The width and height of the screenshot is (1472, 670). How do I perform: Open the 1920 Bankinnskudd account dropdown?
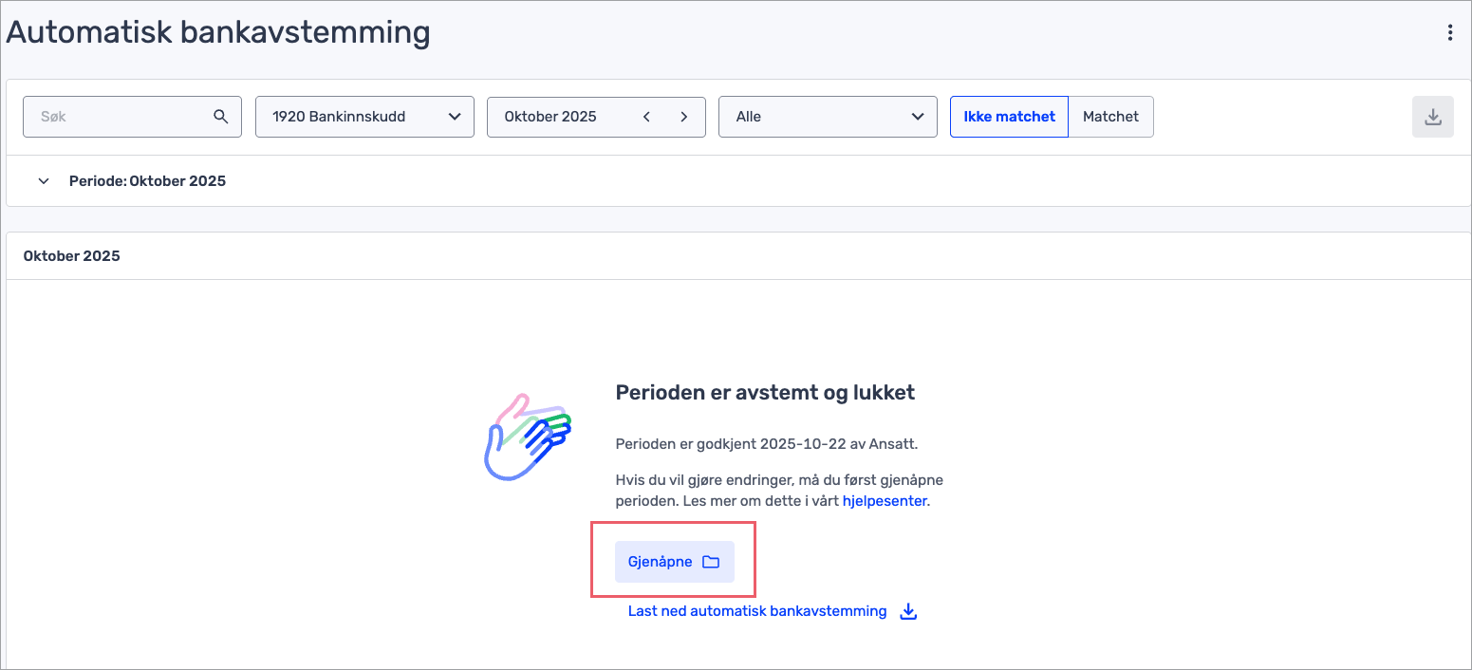coord(364,117)
